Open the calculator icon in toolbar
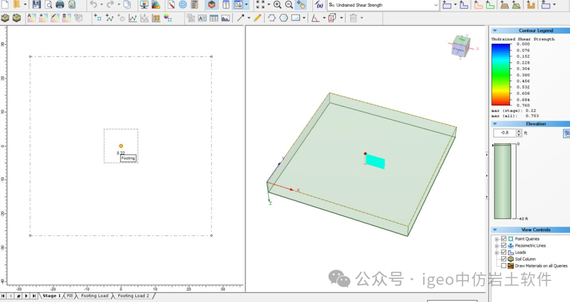This screenshot has height=302, width=570. (194, 5)
